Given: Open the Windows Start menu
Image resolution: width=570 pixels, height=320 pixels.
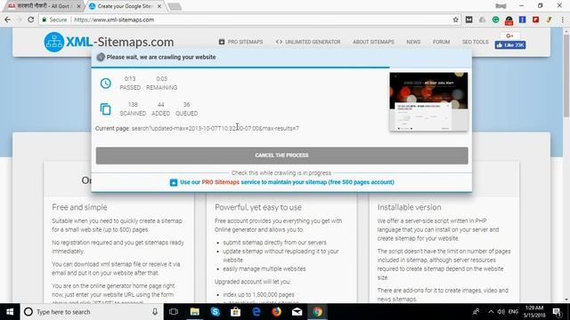Looking at the screenshot, I should point(10,312).
